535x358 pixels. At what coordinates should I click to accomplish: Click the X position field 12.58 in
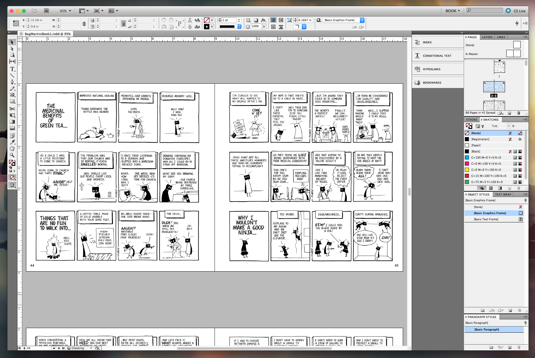click(40, 20)
